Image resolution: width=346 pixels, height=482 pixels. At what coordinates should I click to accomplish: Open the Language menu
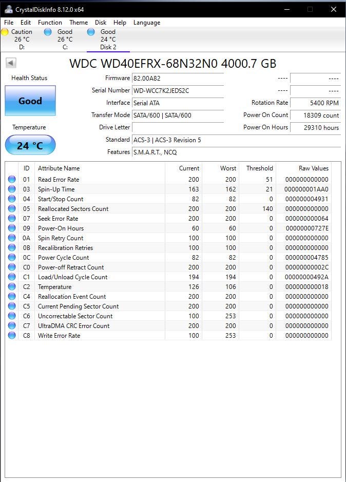(147, 23)
